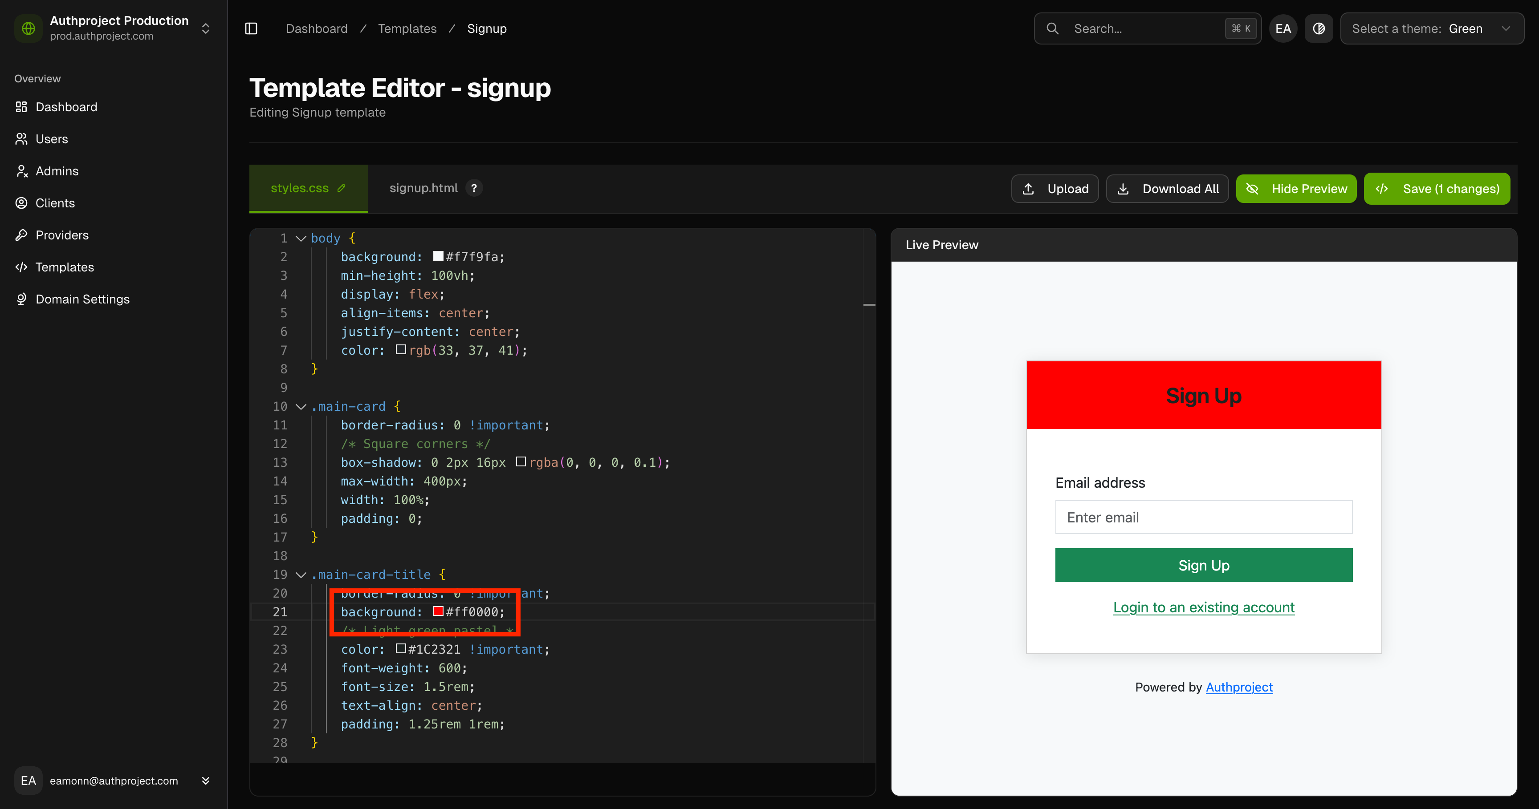Image resolution: width=1539 pixels, height=809 pixels.
Task: Click the pencil icon on styles.css tab
Action: pos(342,188)
